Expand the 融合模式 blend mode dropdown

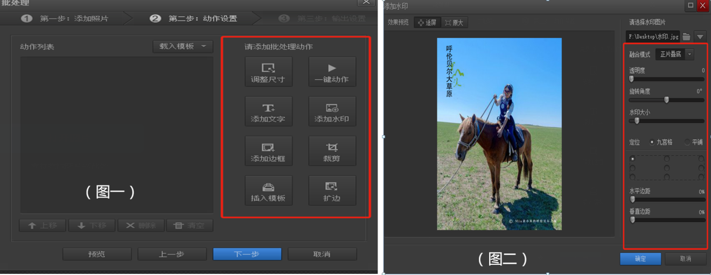pyautogui.click(x=689, y=54)
